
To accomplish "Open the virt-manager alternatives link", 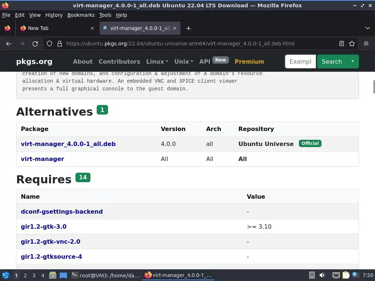I will pos(42,159).
